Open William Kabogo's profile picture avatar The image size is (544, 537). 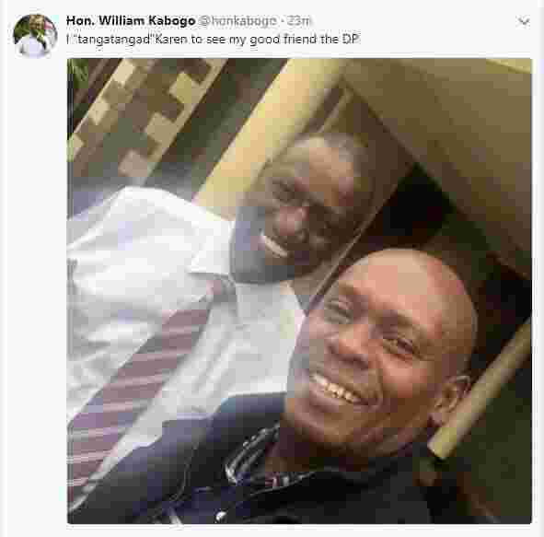pyautogui.click(x=35, y=35)
